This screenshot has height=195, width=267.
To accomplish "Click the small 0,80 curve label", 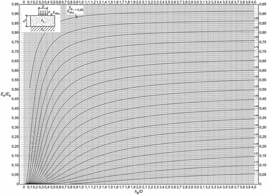I will click(256, 37).
